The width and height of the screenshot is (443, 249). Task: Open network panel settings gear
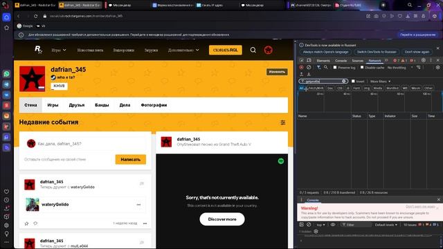[x=438, y=68]
